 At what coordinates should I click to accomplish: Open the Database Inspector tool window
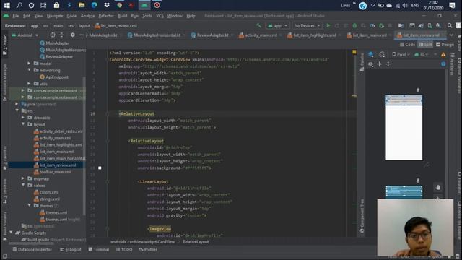click(32, 249)
